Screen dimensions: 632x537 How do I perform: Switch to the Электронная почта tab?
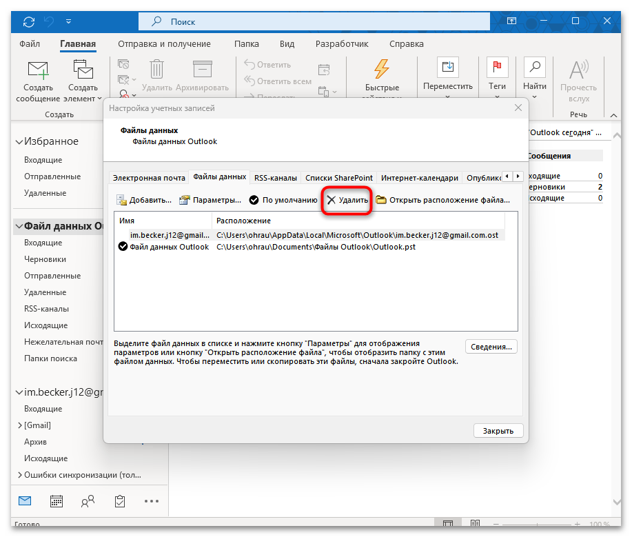149,178
